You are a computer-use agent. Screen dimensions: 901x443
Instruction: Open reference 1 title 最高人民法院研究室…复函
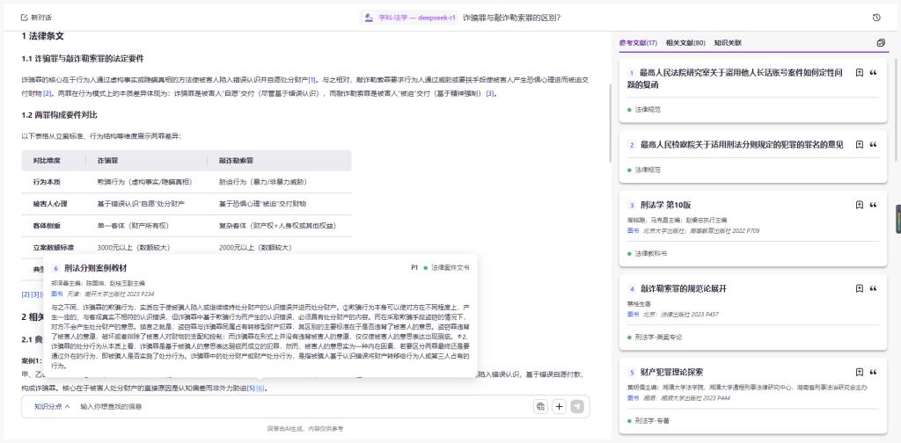(x=735, y=78)
